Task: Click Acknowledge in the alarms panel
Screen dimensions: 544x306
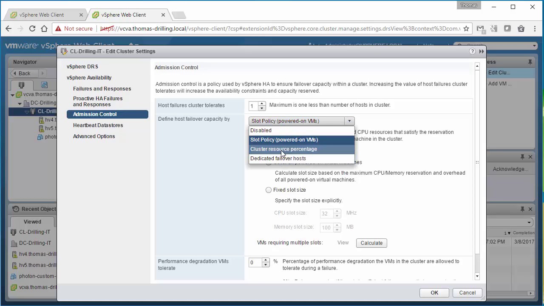Action: tap(510, 169)
